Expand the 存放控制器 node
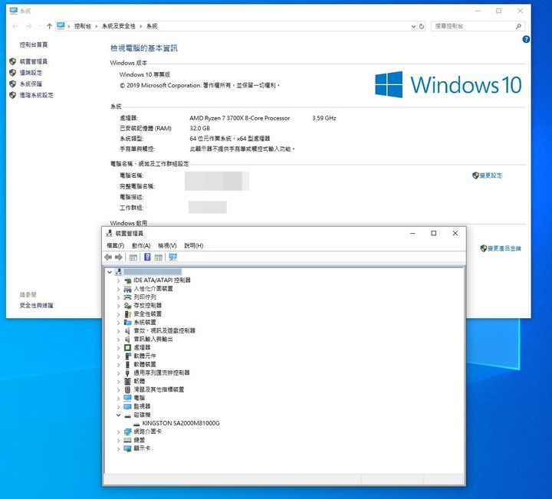The image size is (552, 499). click(118, 306)
